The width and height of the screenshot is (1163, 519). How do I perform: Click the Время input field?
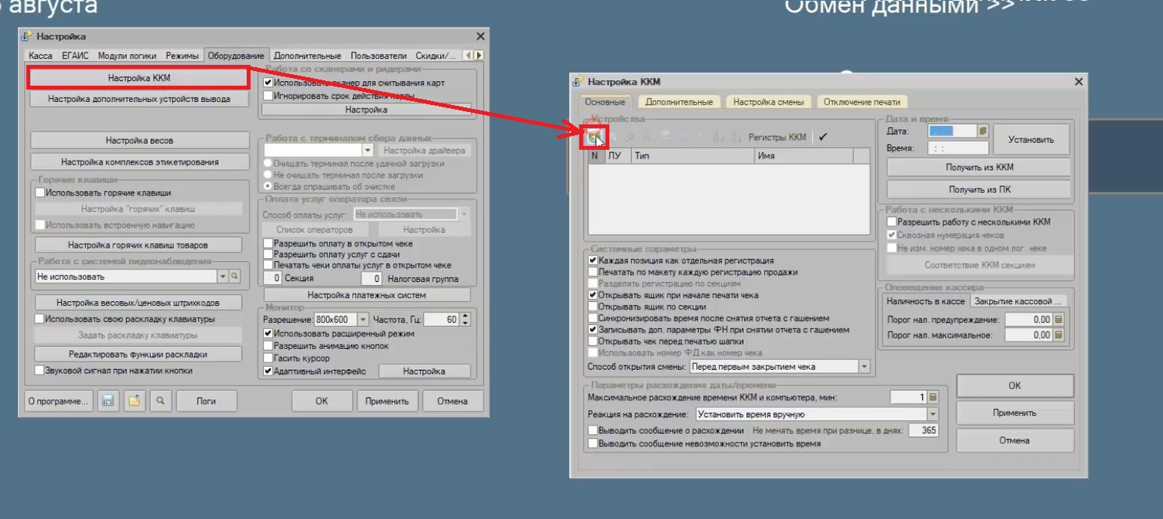click(958, 148)
